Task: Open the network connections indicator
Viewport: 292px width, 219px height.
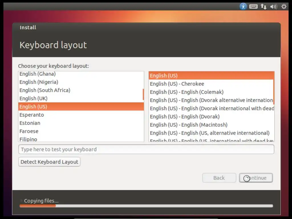Action: pos(263,7)
